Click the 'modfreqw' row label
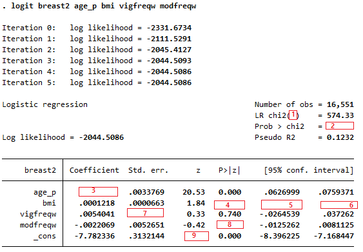 click(38, 226)
